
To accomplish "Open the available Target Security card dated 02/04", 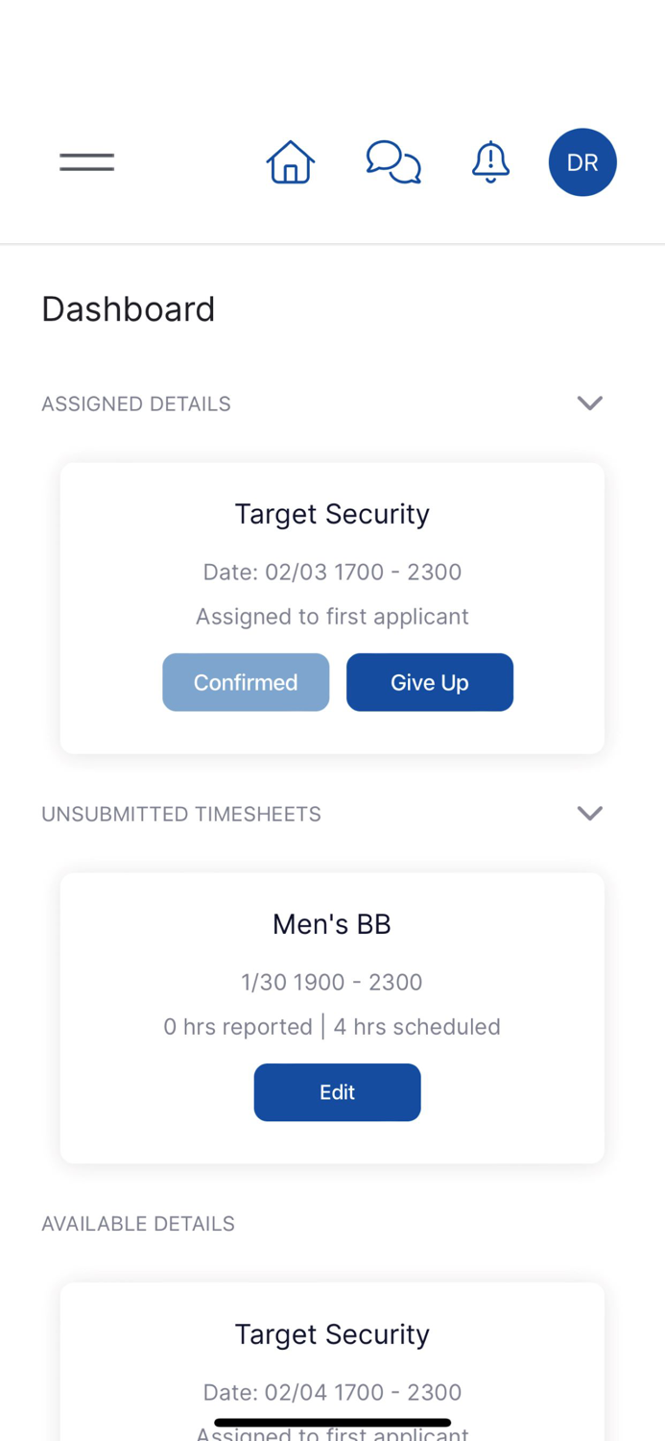I will (x=332, y=1333).
